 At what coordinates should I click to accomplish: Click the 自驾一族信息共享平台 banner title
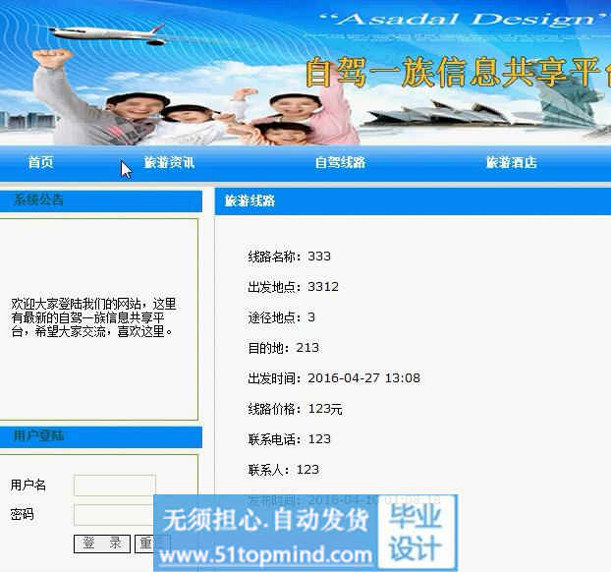[458, 72]
